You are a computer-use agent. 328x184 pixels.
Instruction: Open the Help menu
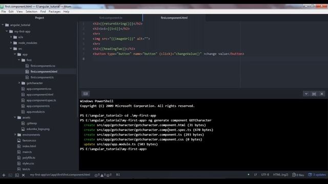coord(66,12)
